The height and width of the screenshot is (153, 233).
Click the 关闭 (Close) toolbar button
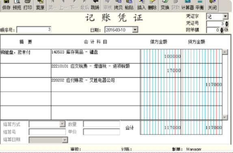(212, 5)
